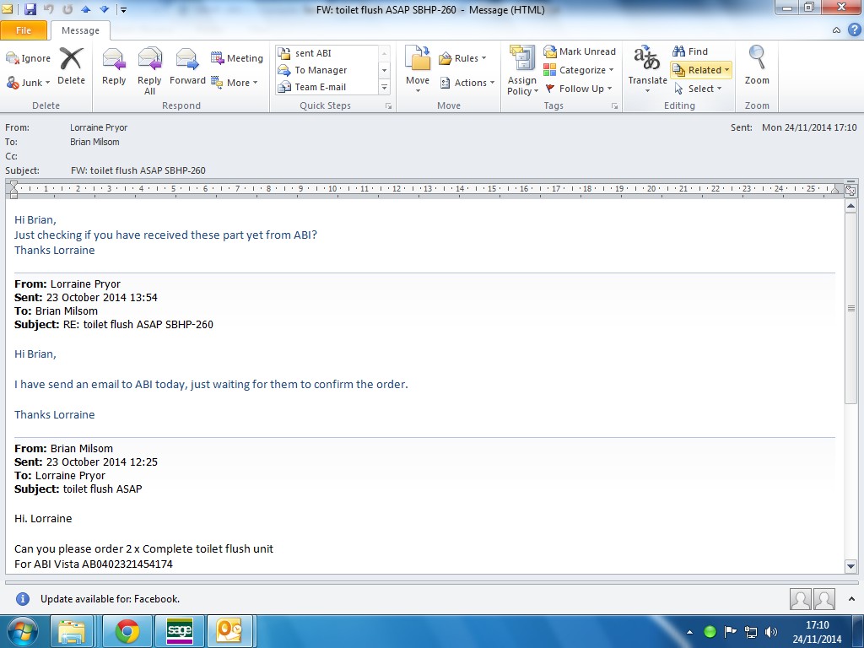Select the Message ribbon tab

point(80,30)
